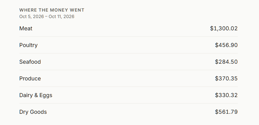The width and height of the screenshot is (259, 125).
Task: Click the Dry Goods amount $561.79
Action: (226, 112)
